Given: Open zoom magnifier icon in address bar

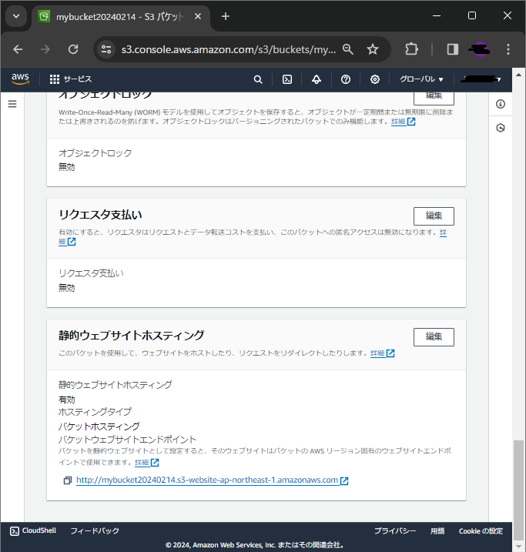Looking at the screenshot, I should [348, 49].
